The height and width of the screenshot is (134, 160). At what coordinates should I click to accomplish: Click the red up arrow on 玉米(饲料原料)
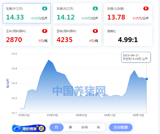coord(45,31)
